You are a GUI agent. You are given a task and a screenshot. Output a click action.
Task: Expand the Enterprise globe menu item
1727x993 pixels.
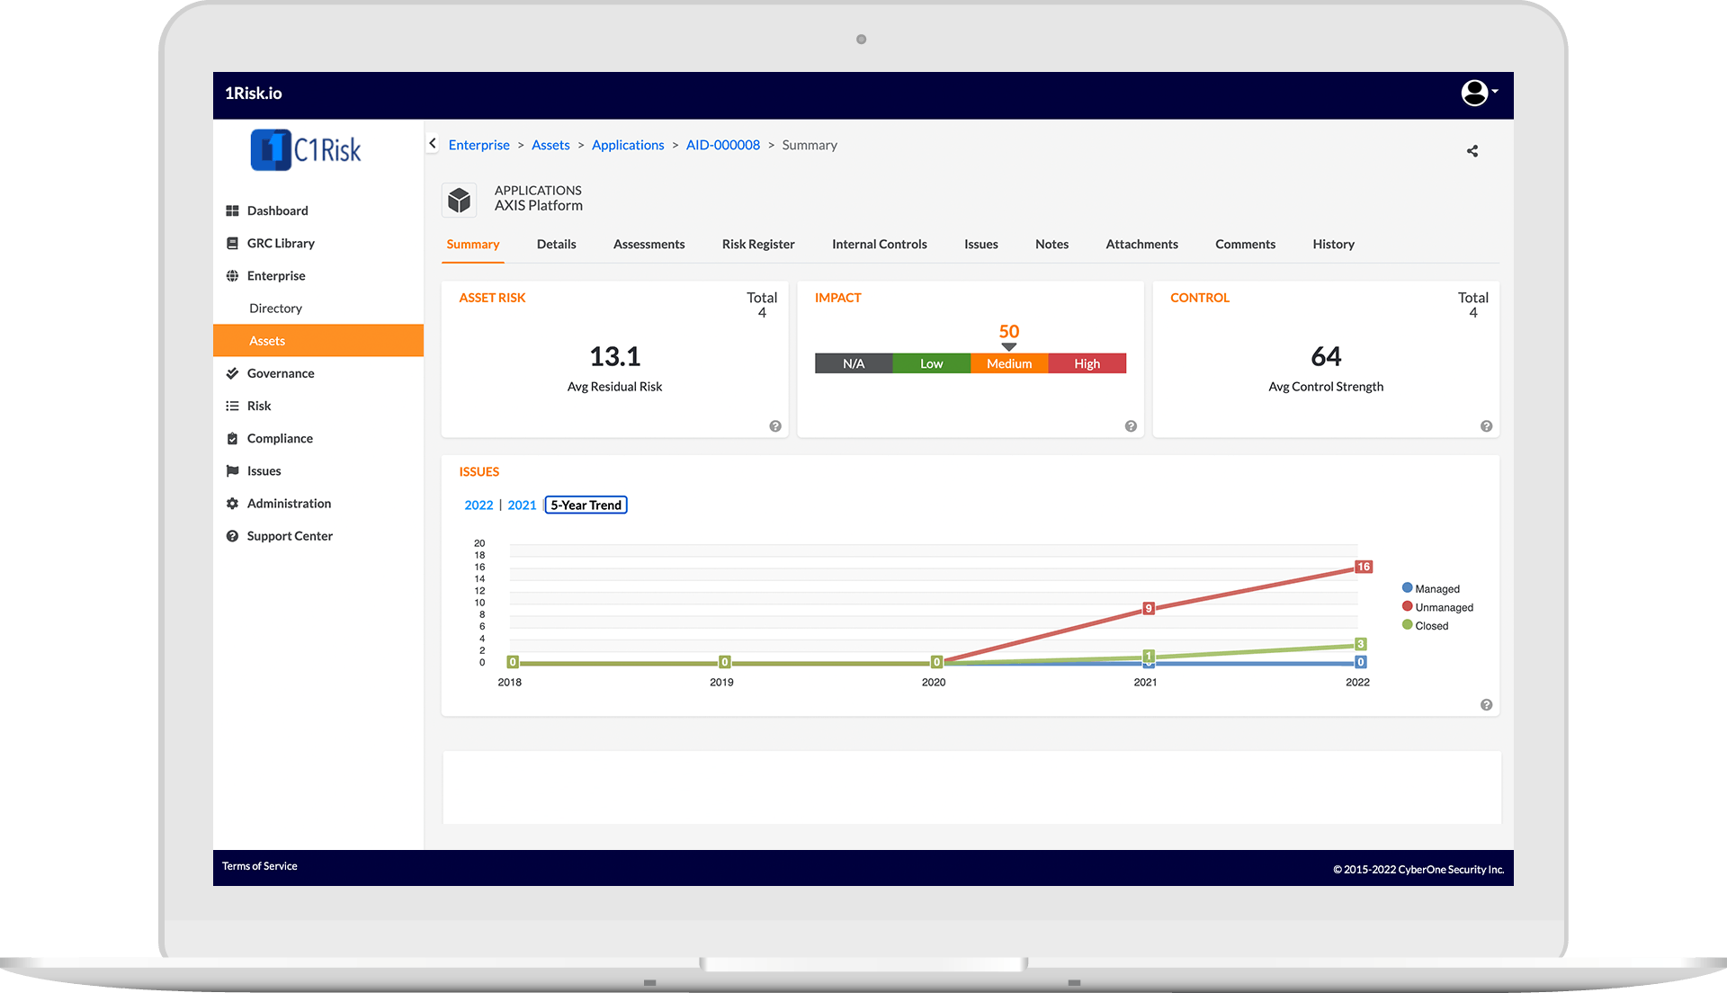point(232,276)
